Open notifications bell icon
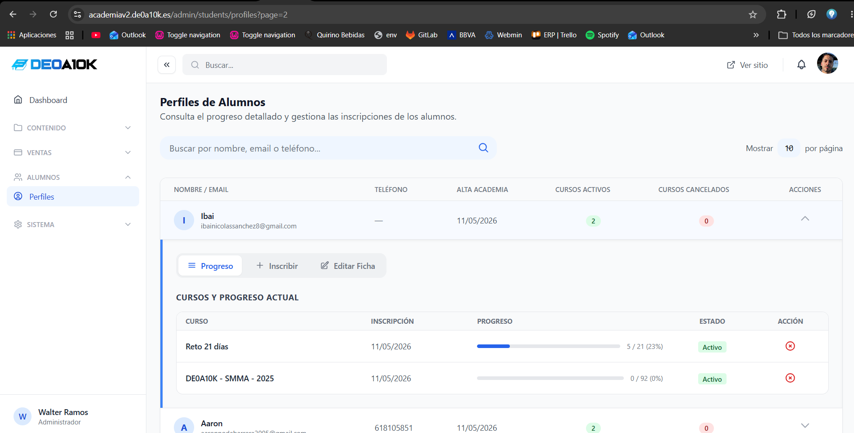Viewport: 854px width, 433px height. click(801, 65)
